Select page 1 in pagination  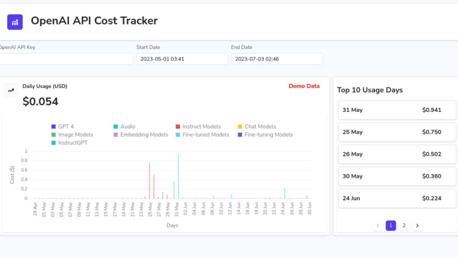pyautogui.click(x=390, y=226)
